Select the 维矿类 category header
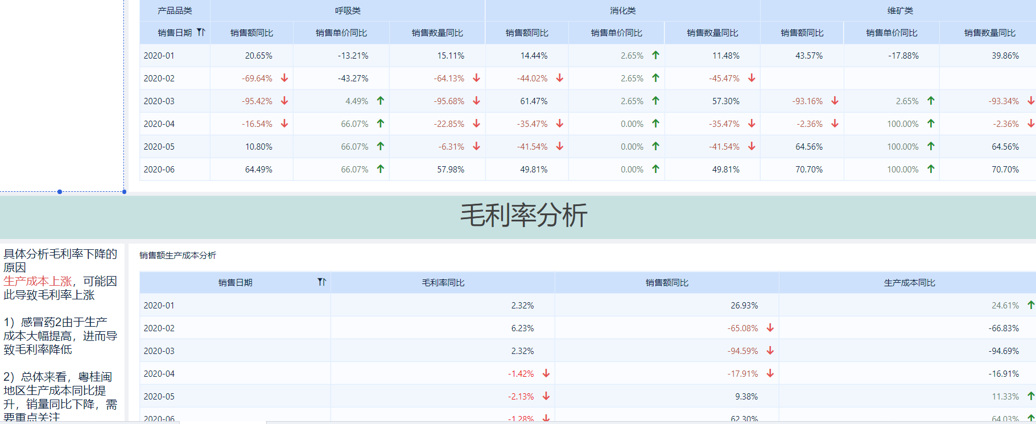This screenshot has height=424, width=1036. (900, 11)
